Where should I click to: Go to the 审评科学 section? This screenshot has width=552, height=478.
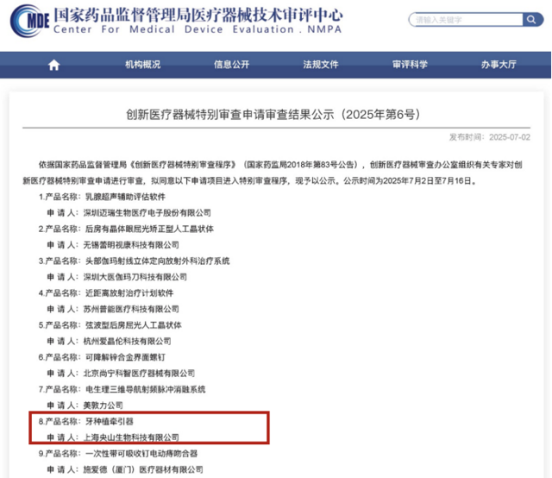[x=409, y=65]
